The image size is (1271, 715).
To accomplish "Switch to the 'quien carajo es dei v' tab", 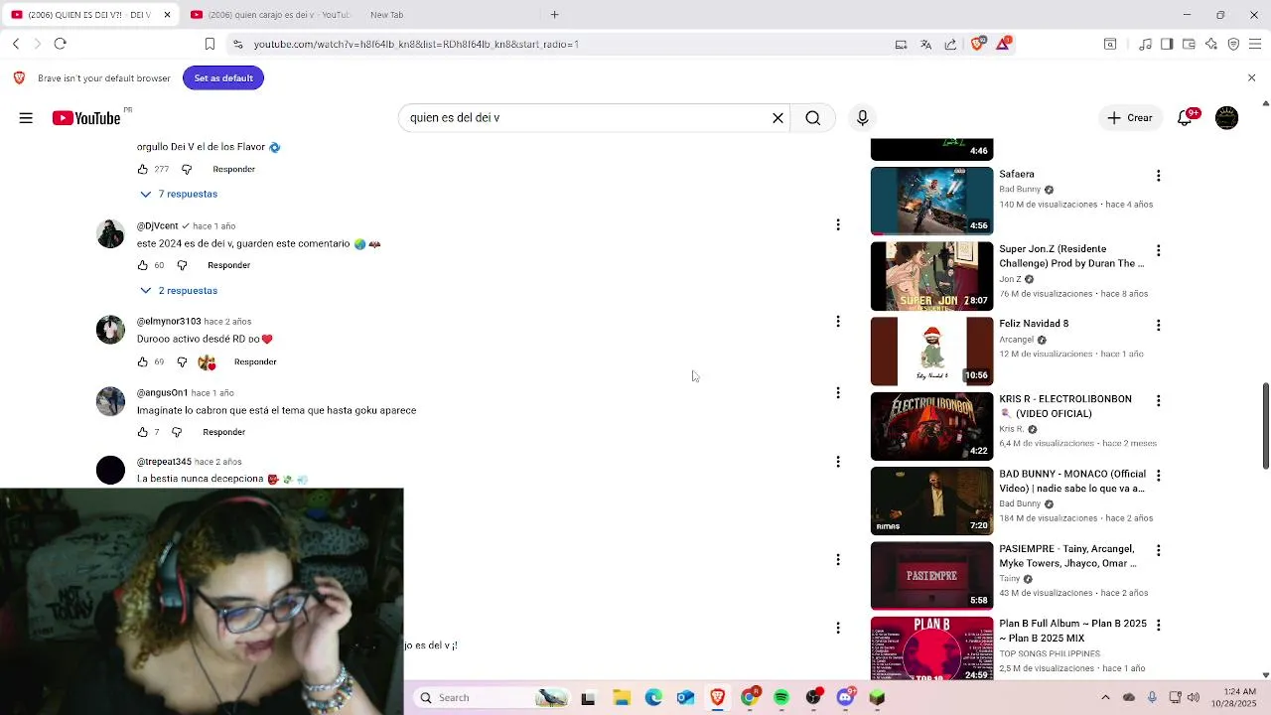I will [269, 15].
